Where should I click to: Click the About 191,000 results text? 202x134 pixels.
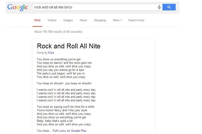coord(58,32)
